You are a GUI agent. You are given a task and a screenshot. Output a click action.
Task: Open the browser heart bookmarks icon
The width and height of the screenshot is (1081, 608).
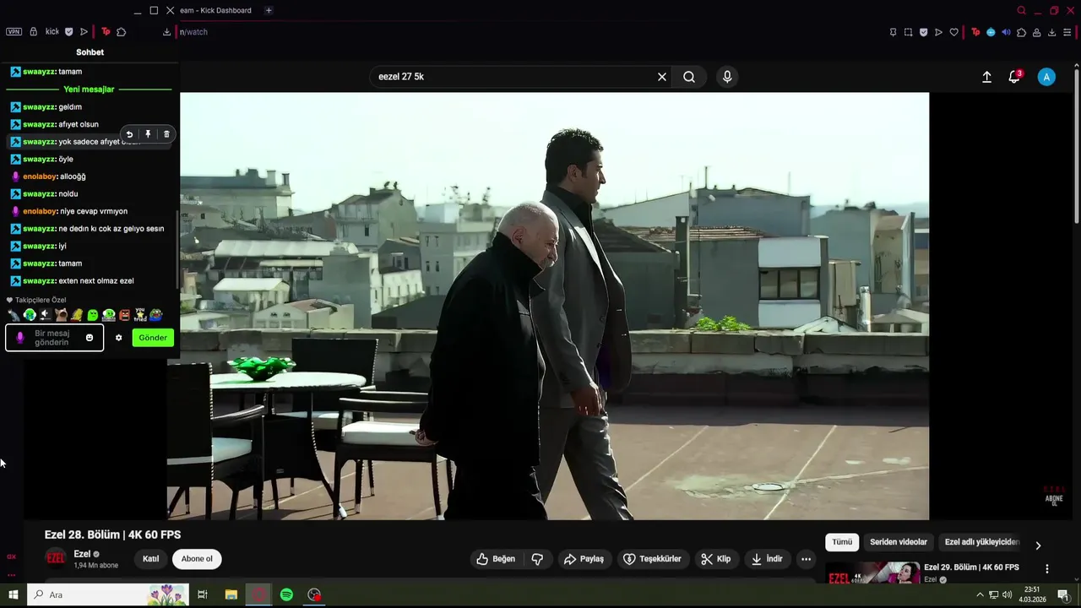pos(953,32)
